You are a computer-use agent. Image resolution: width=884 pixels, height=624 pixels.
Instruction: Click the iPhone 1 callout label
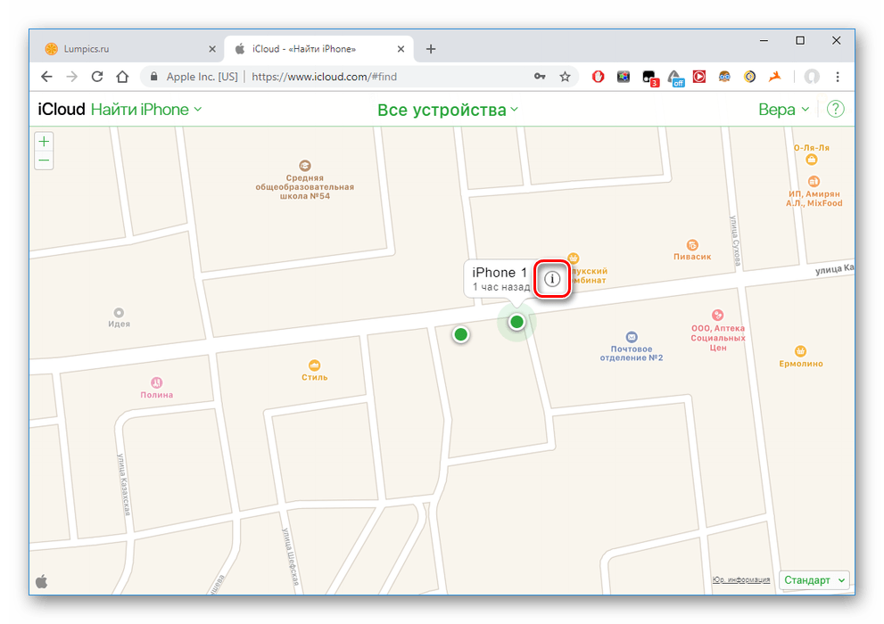[x=500, y=273]
